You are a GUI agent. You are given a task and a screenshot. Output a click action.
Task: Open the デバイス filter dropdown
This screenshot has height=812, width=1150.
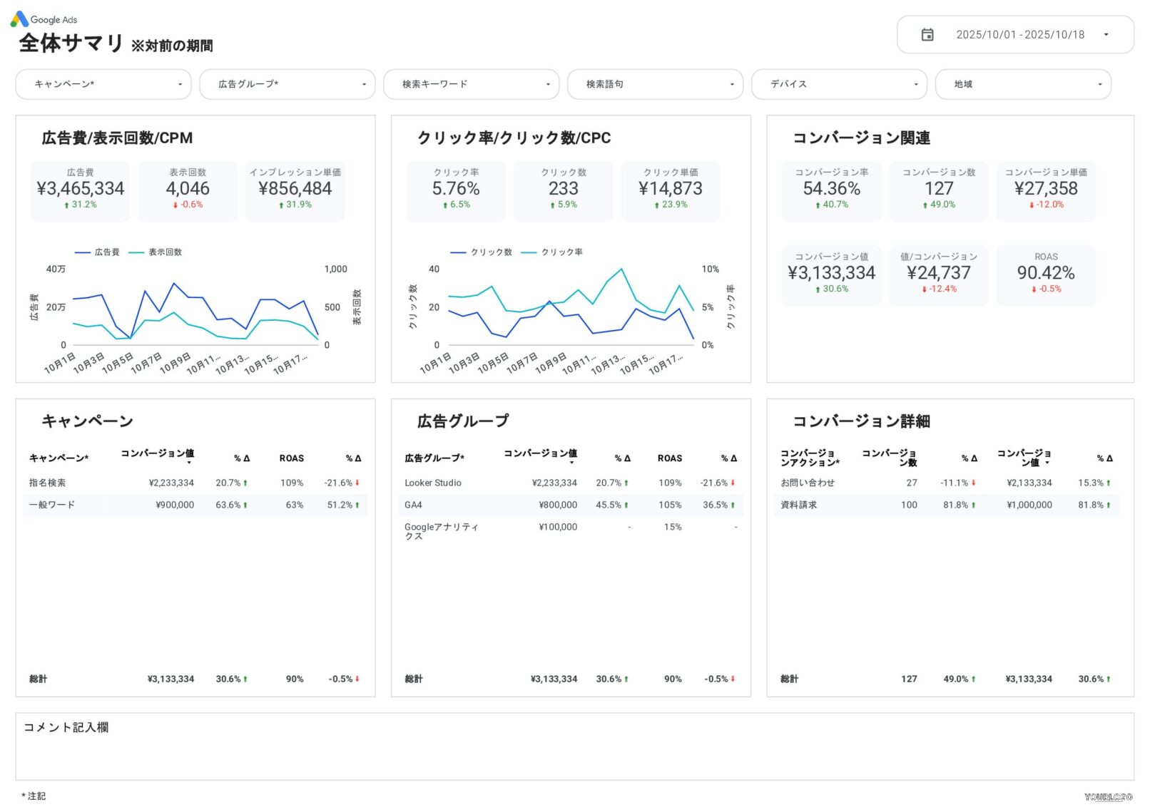(839, 84)
